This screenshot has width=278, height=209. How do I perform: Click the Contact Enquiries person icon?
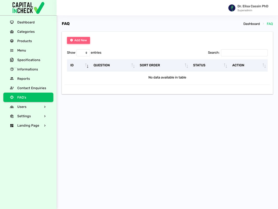point(12,88)
